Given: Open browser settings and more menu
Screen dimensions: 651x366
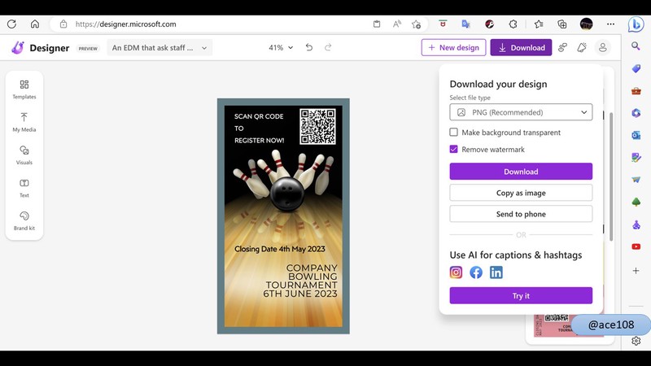Looking at the screenshot, I should pos(610,24).
